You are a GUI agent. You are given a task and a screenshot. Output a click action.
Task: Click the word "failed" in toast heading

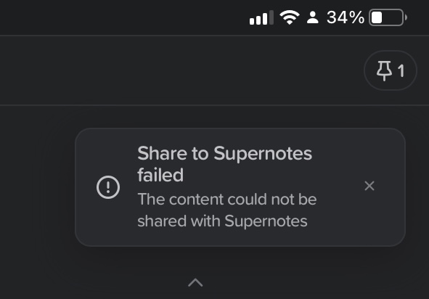(x=160, y=175)
